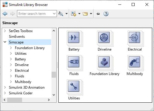The width and height of the screenshot is (154, 111).
Task: Click the open folder icon in the toolbar
Action: pos(85,14)
